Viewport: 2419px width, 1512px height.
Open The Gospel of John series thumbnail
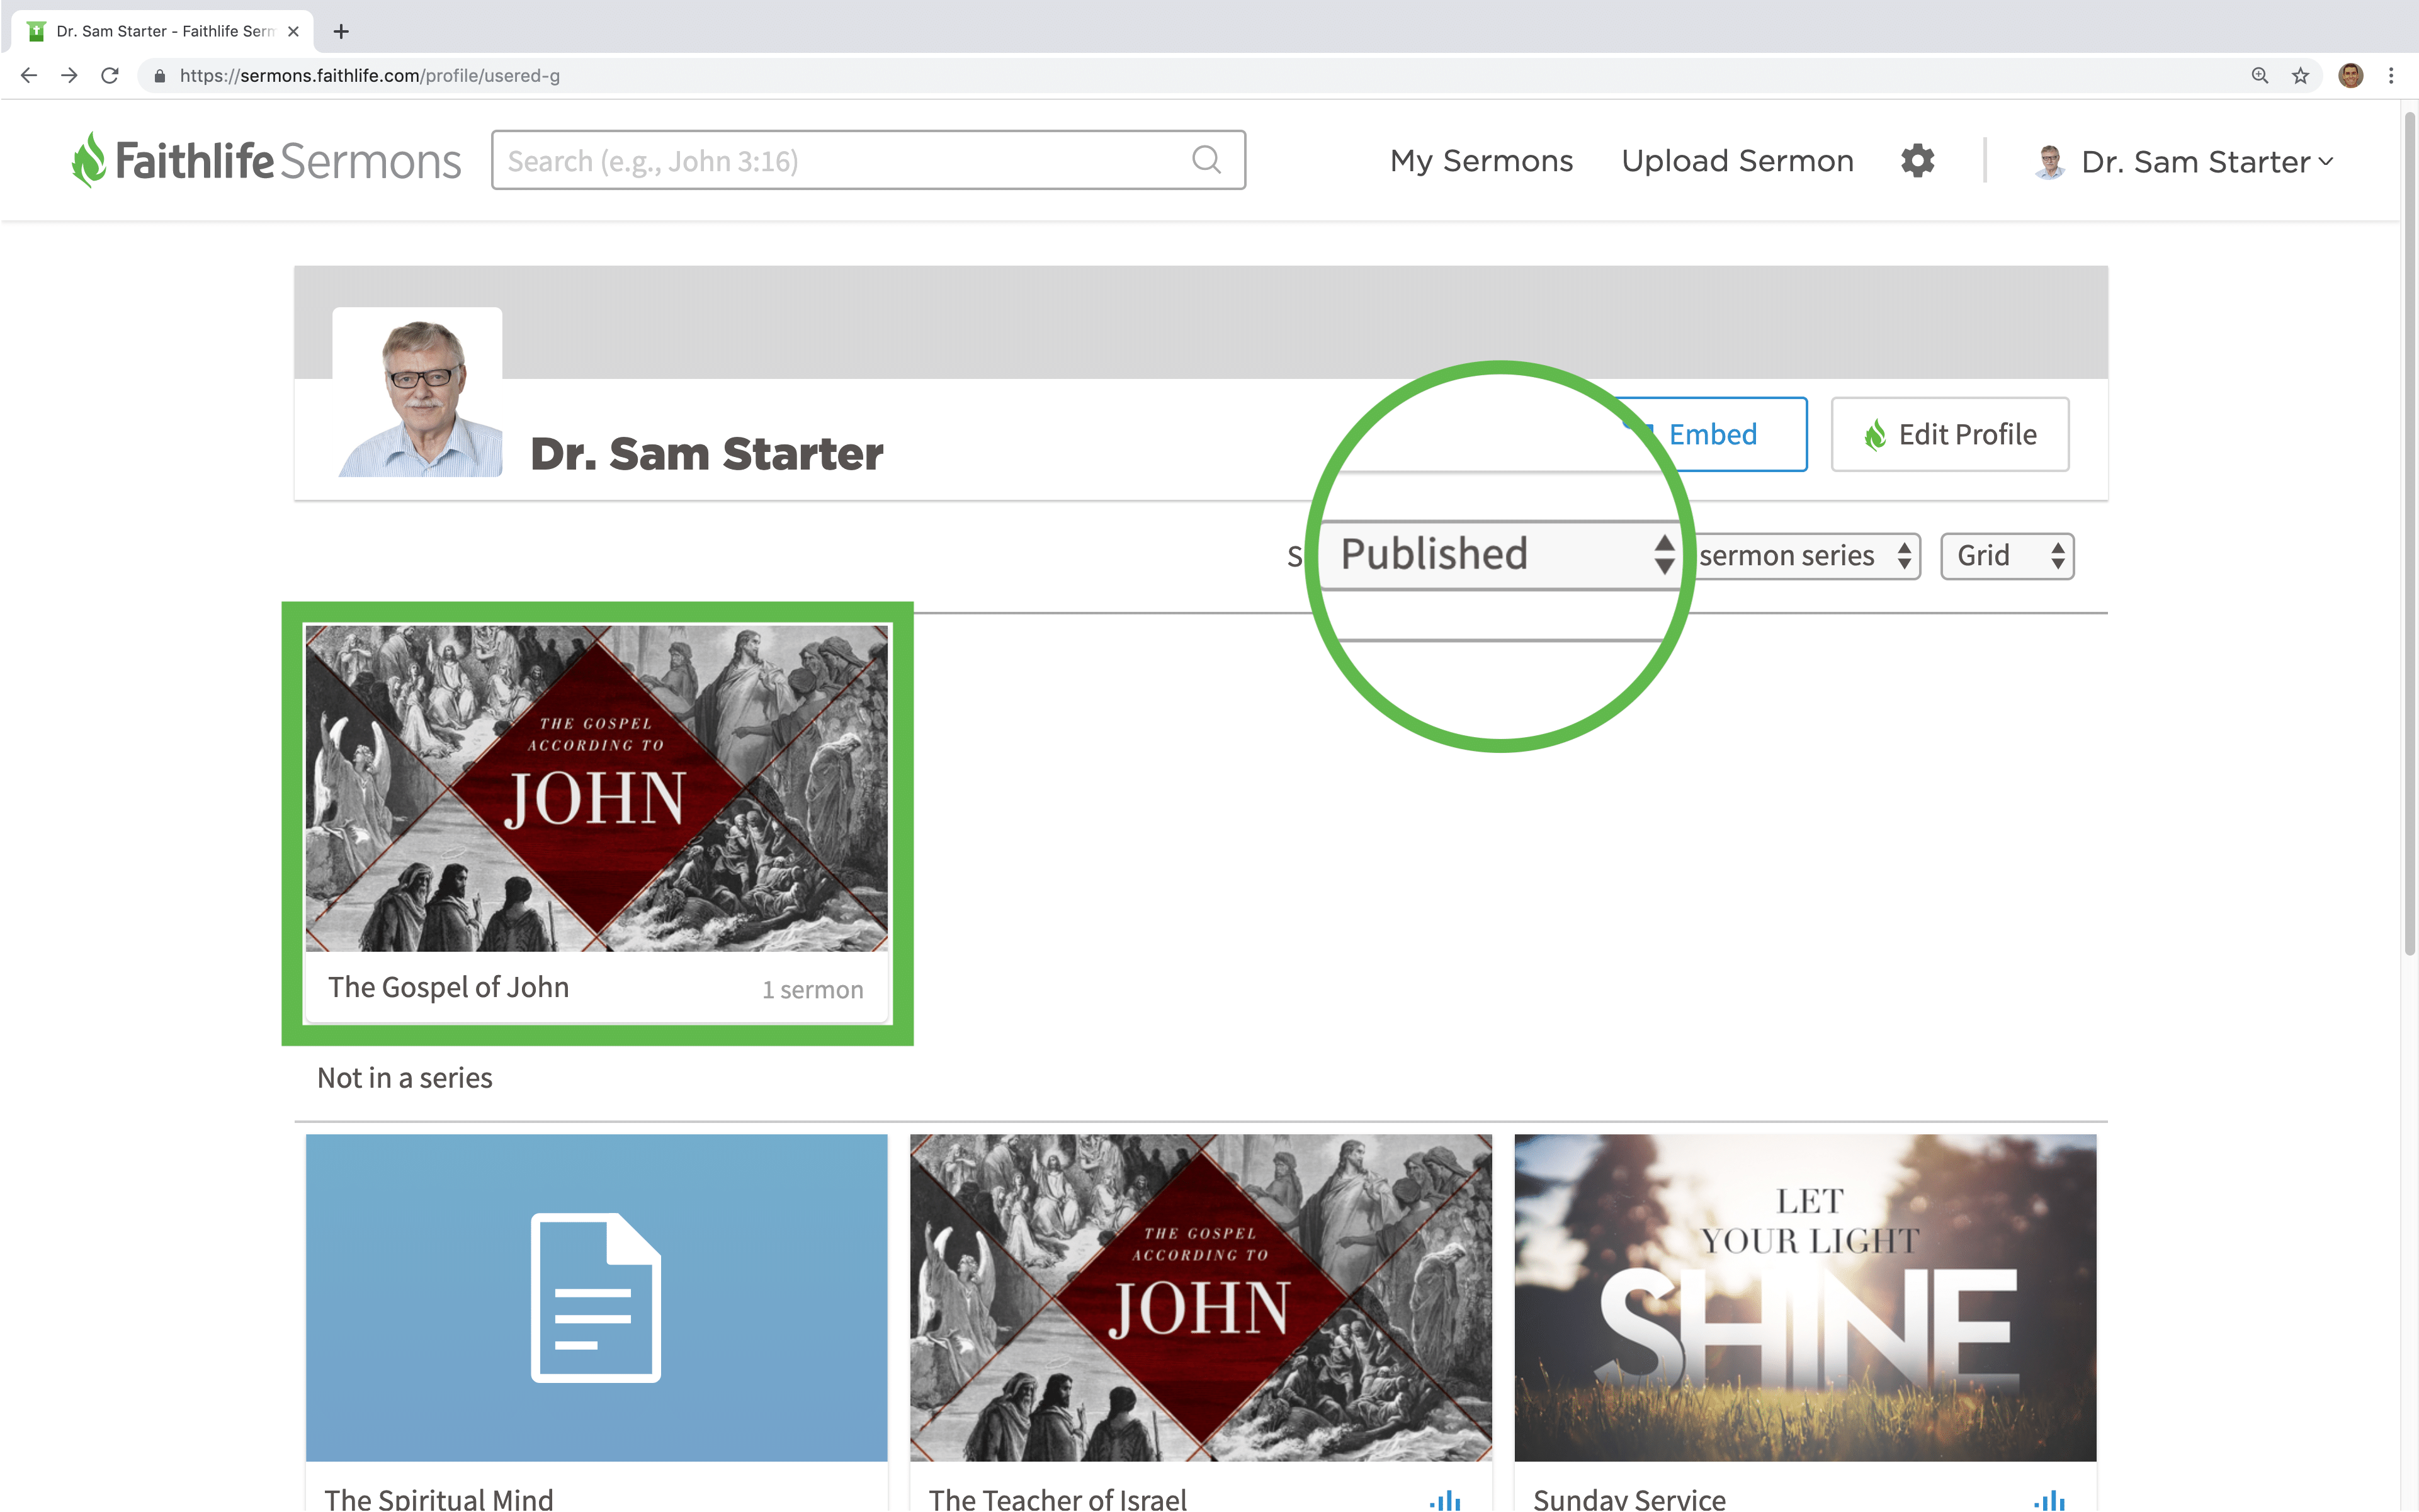pos(596,788)
